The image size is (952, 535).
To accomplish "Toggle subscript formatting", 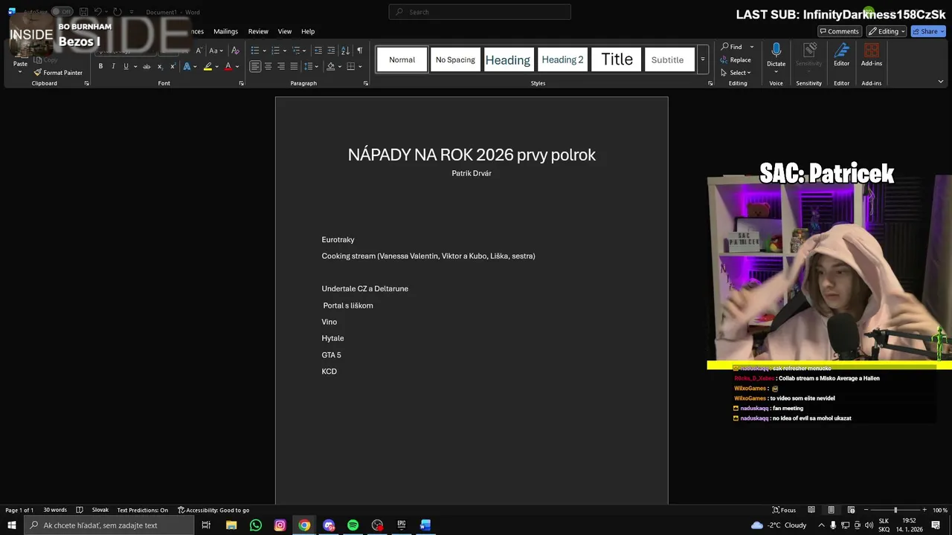I will tap(160, 66).
